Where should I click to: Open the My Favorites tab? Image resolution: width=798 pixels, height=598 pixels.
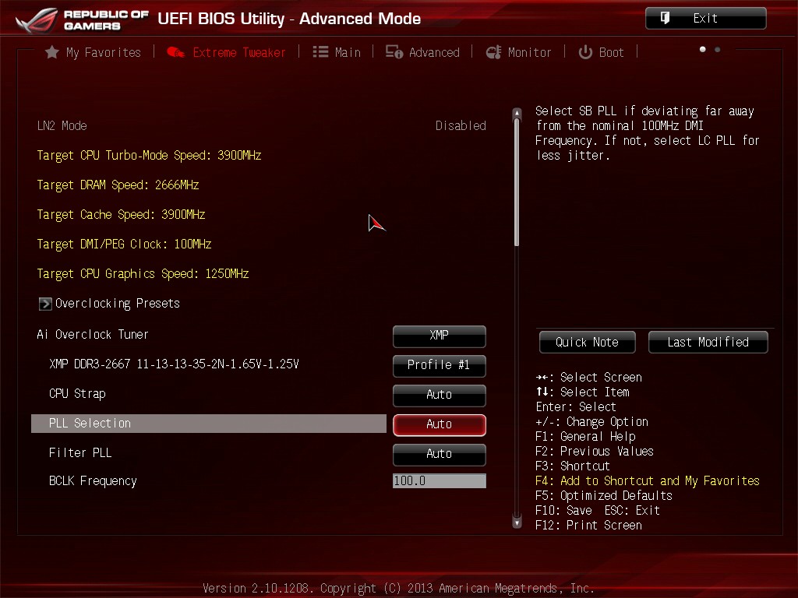coord(94,52)
